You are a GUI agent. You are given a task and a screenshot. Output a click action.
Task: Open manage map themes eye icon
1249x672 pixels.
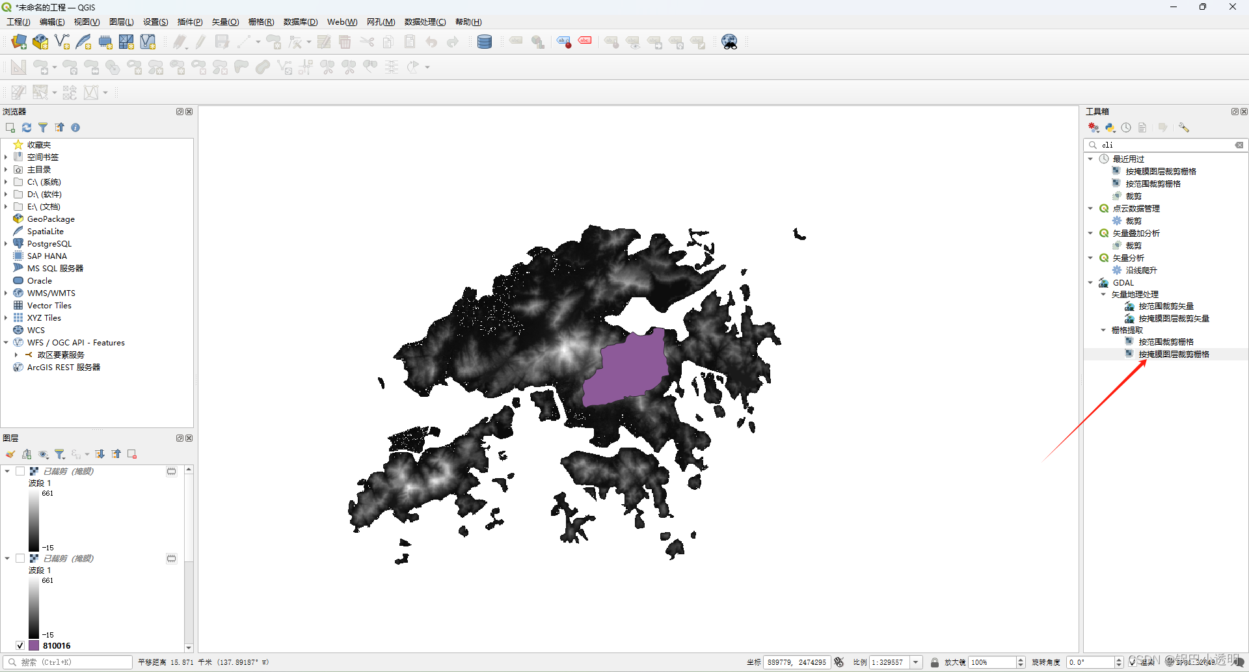point(44,454)
